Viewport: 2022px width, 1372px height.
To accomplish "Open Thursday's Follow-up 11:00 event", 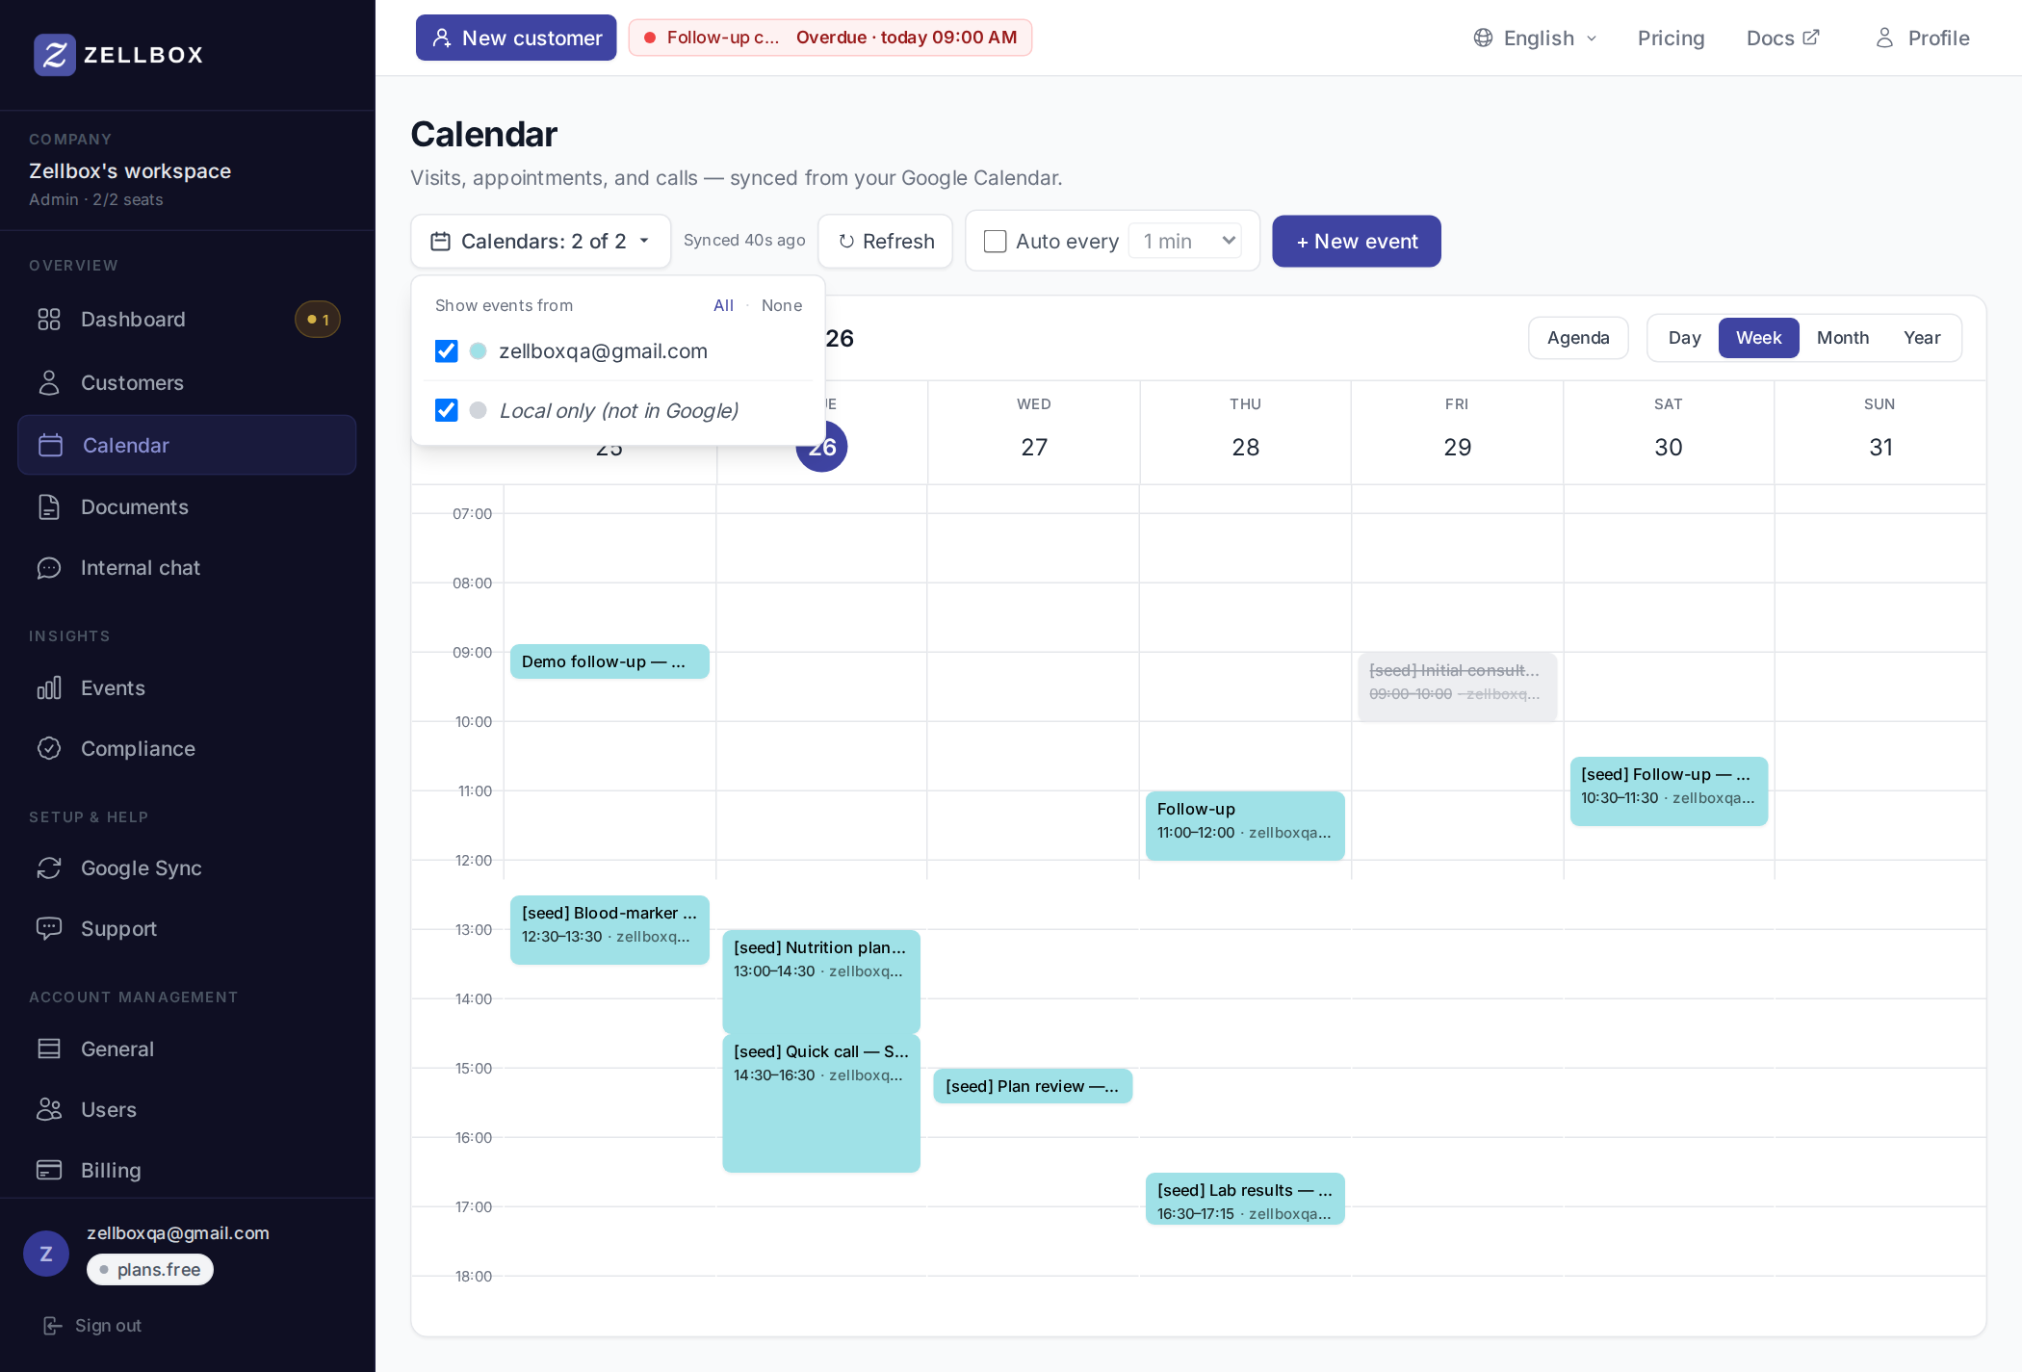I will (x=1245, y=825).
